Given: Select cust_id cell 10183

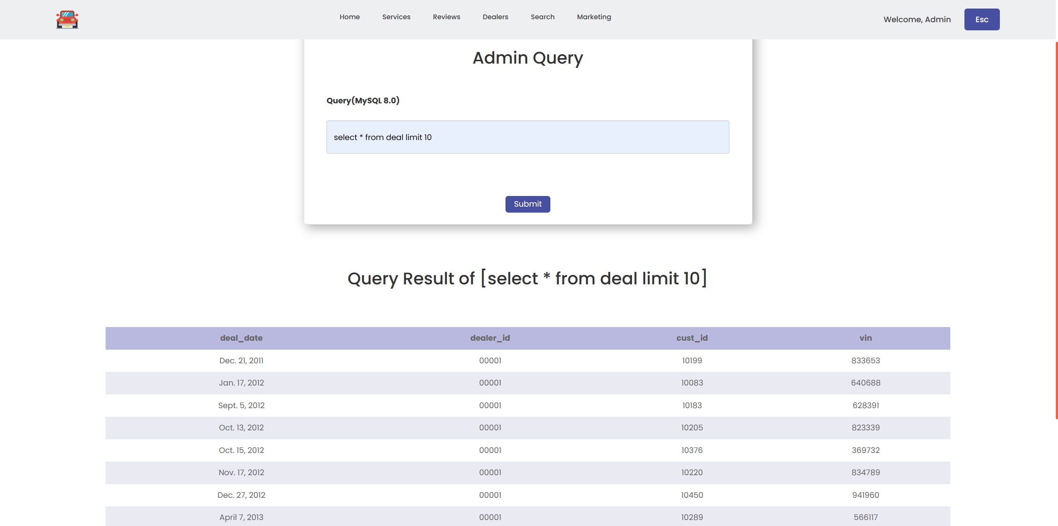Looking at the screenshot, I should 692,406.
